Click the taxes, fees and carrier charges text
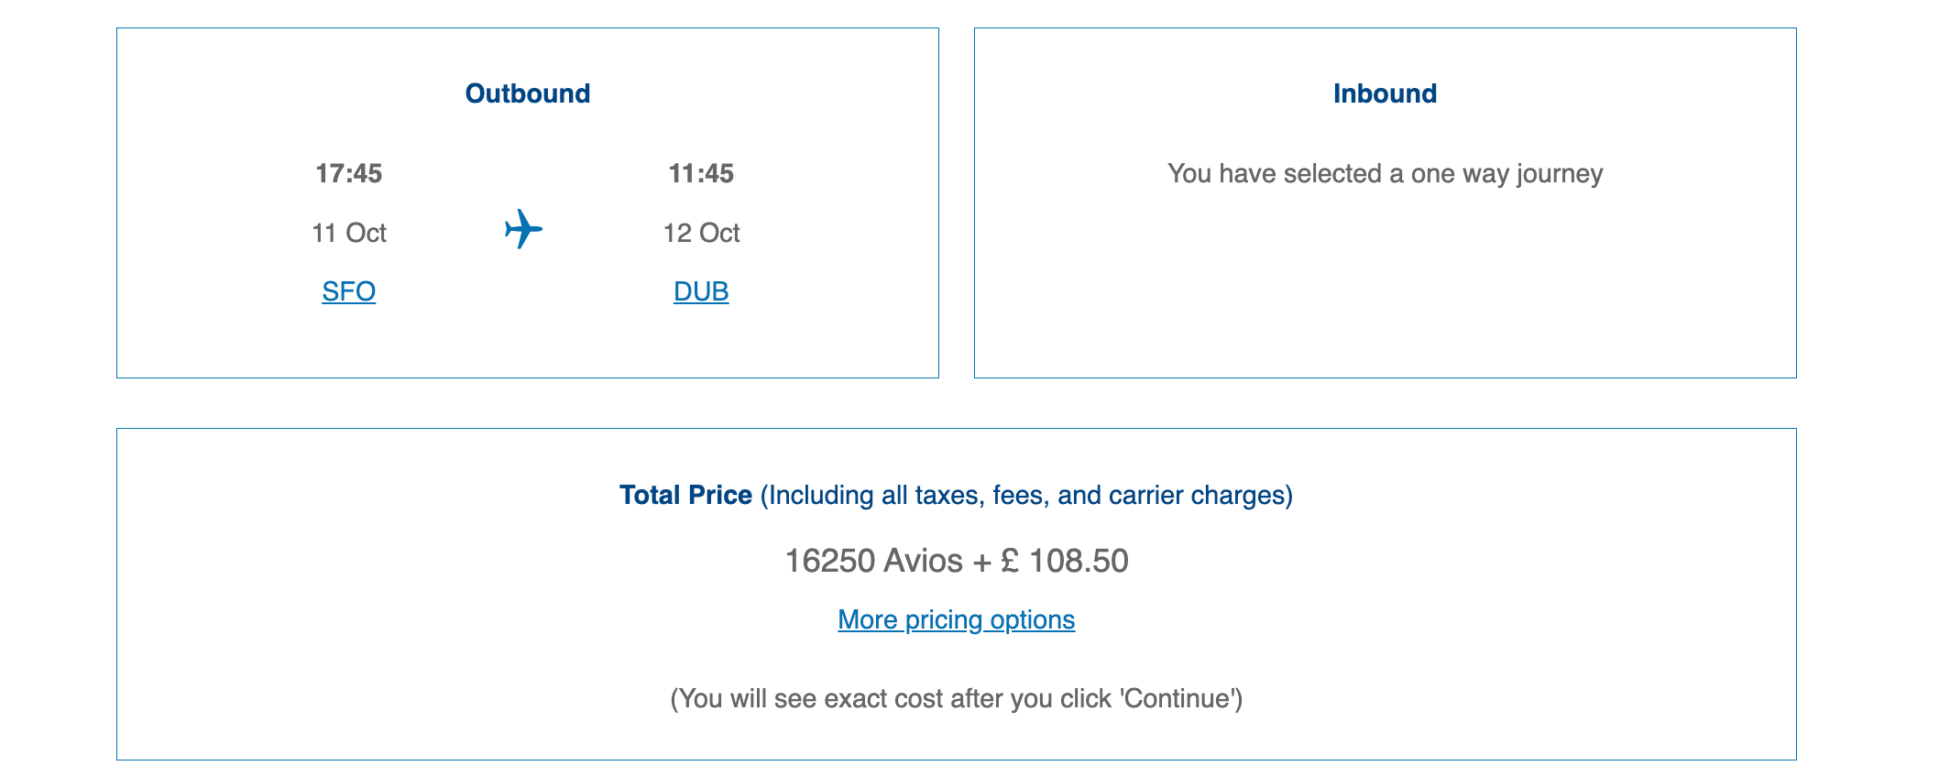The image size is (1950, 777). click(x=1026, y=496)
